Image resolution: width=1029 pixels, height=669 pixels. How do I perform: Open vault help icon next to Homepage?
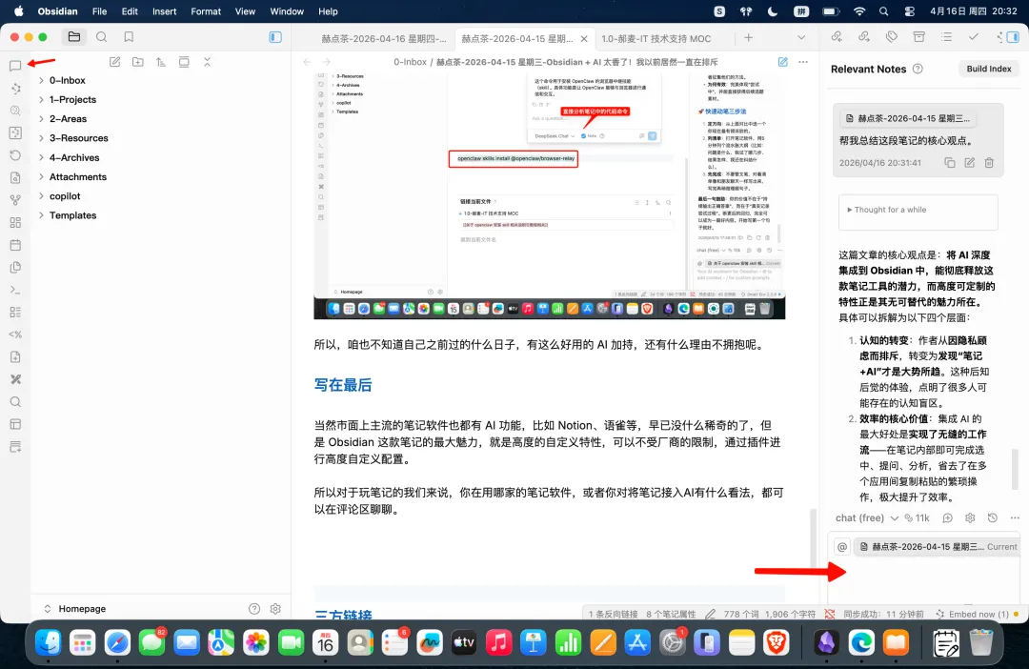coord(254,609)
